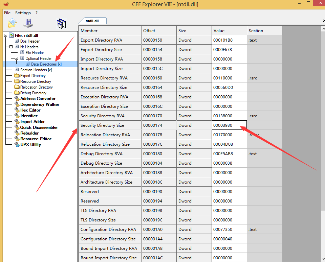This screenshot has width=325, height=262.
Task: Click the Hex Editor tool icon
Action: point(17,110)
